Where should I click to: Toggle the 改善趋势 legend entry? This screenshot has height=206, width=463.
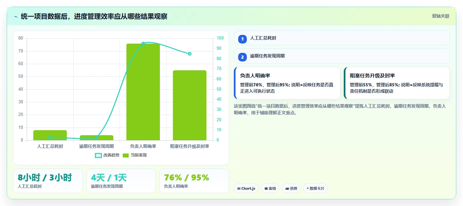(107, 155)
